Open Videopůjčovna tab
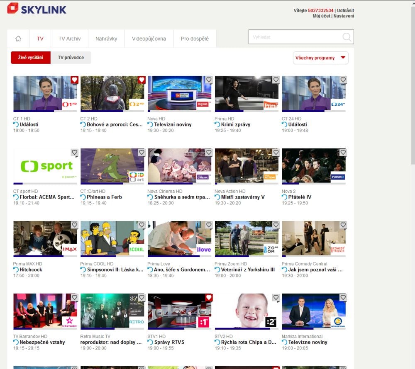Image resolution: width=415 pixels, height=369 pixels. pyautogui.click(x=149, y=39)
